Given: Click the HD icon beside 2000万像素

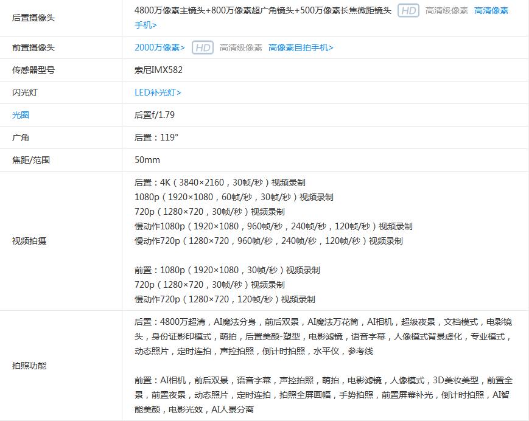Looking at the screenshot, I should (x=203, y=47).
